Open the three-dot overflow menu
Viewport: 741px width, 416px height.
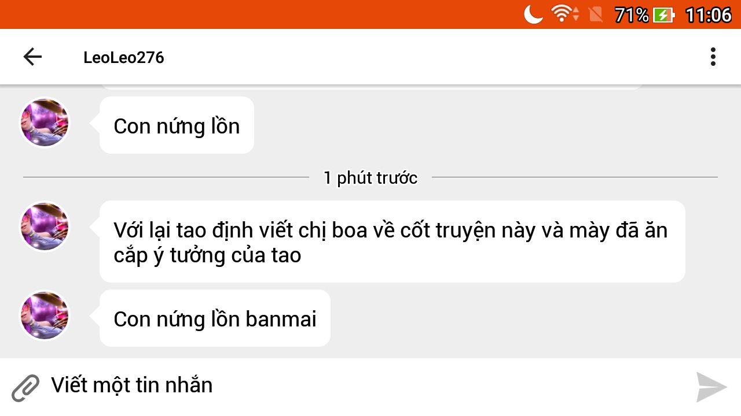click(713, 57)
